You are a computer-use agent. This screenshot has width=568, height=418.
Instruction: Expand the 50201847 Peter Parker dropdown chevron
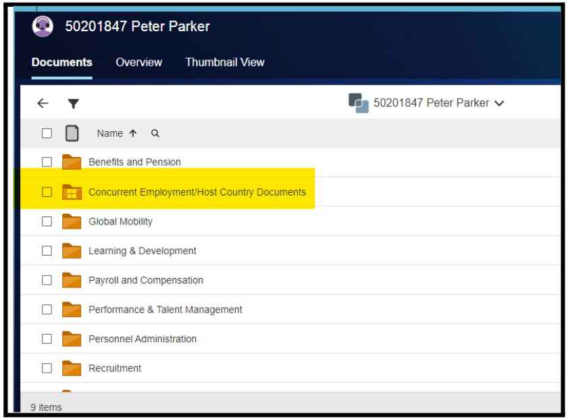[x=499, y=103]
